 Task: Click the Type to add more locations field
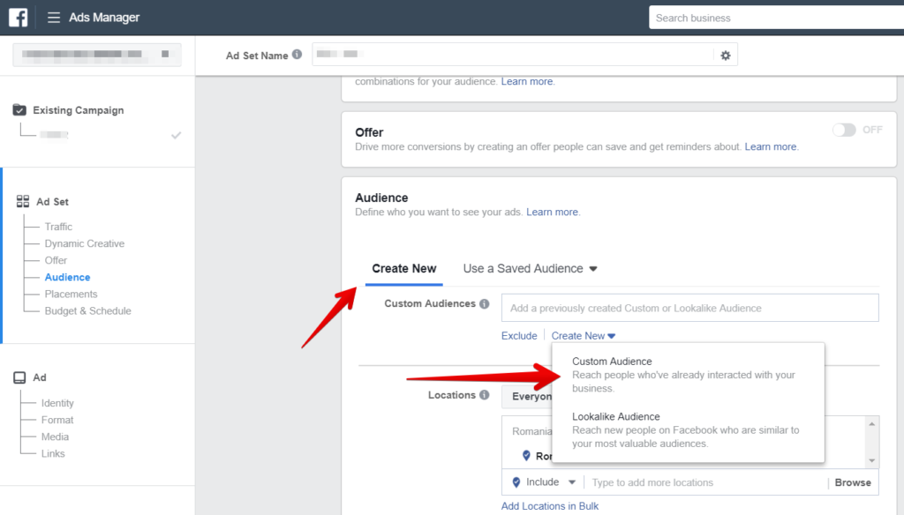click(705, 482)
